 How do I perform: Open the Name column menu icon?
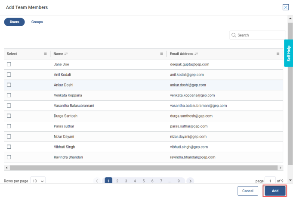click(x=162, y=54)
